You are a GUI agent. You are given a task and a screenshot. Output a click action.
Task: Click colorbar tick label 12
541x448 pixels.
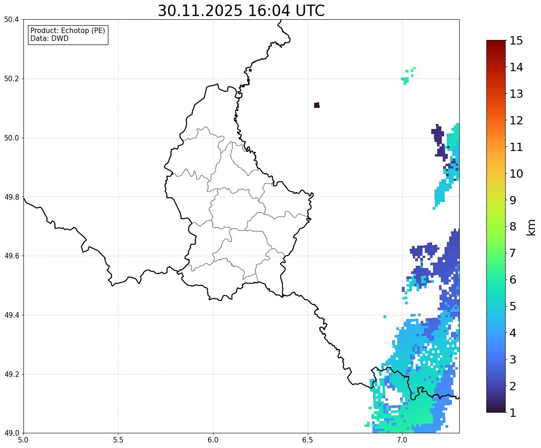[516, 120]
